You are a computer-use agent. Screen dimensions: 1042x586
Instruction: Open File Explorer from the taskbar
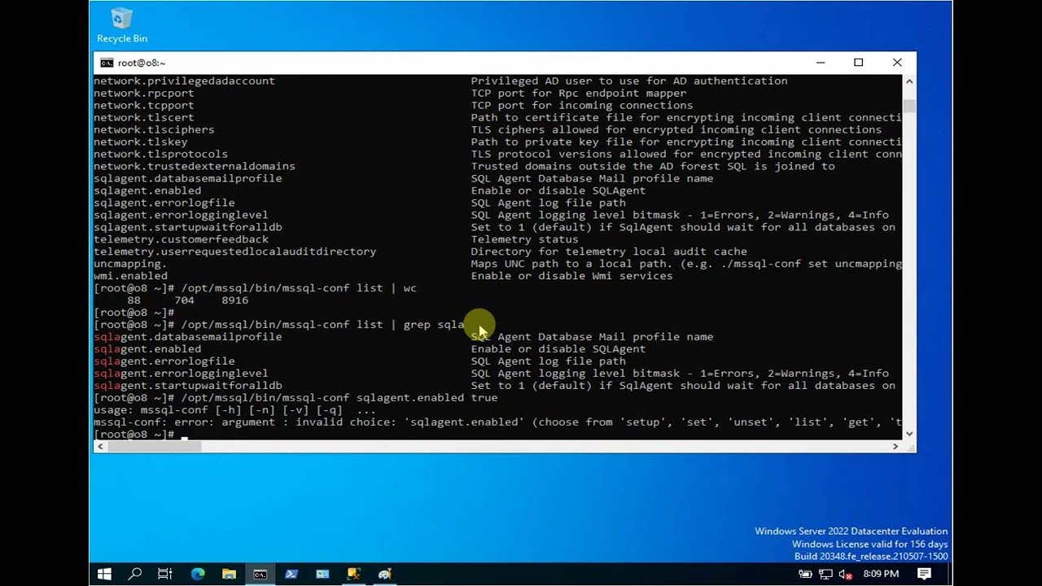pos(229,574)
